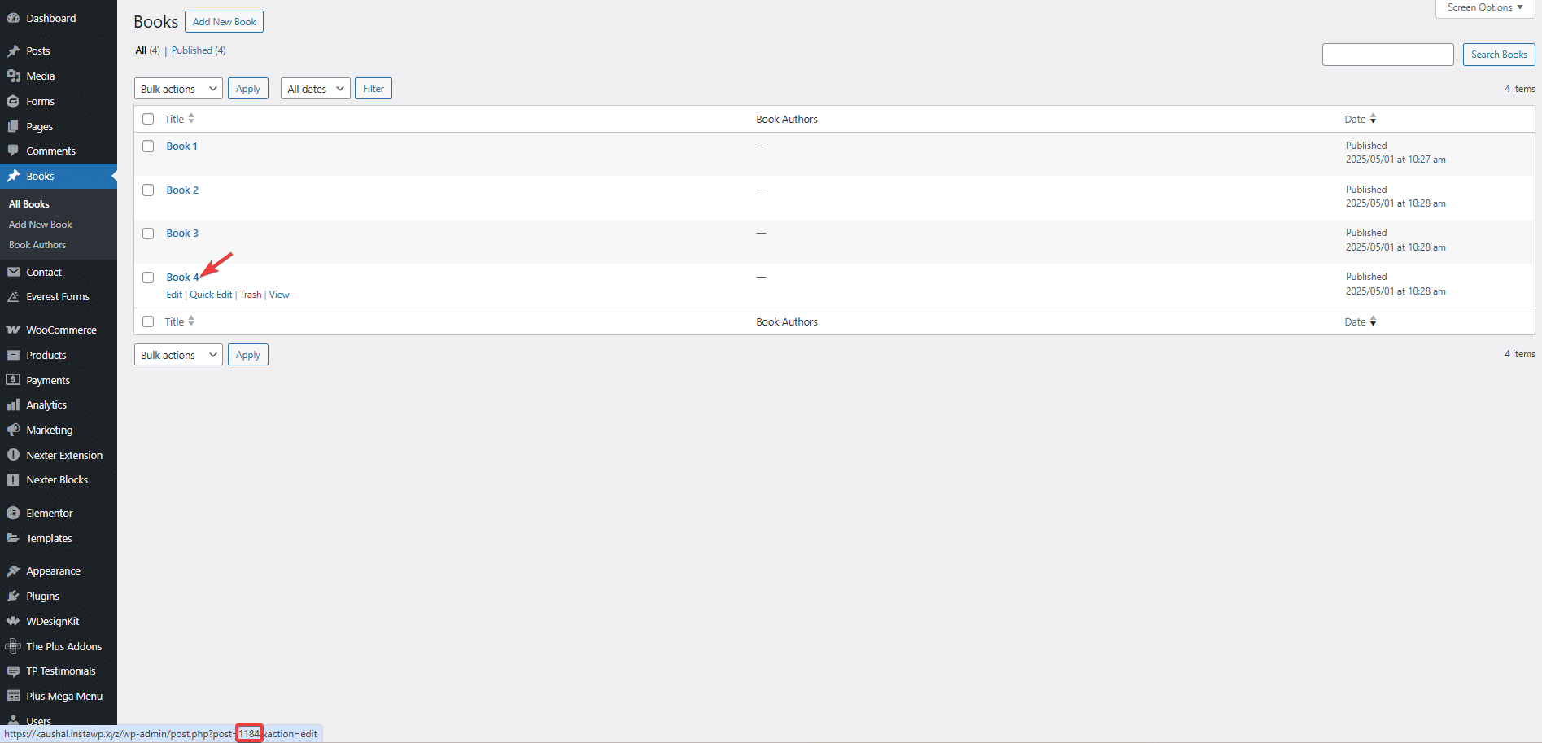Open the Dashboard icon
Viewport: 1542px width, 743px height.
pyautogui.click(x=14, y=18)
